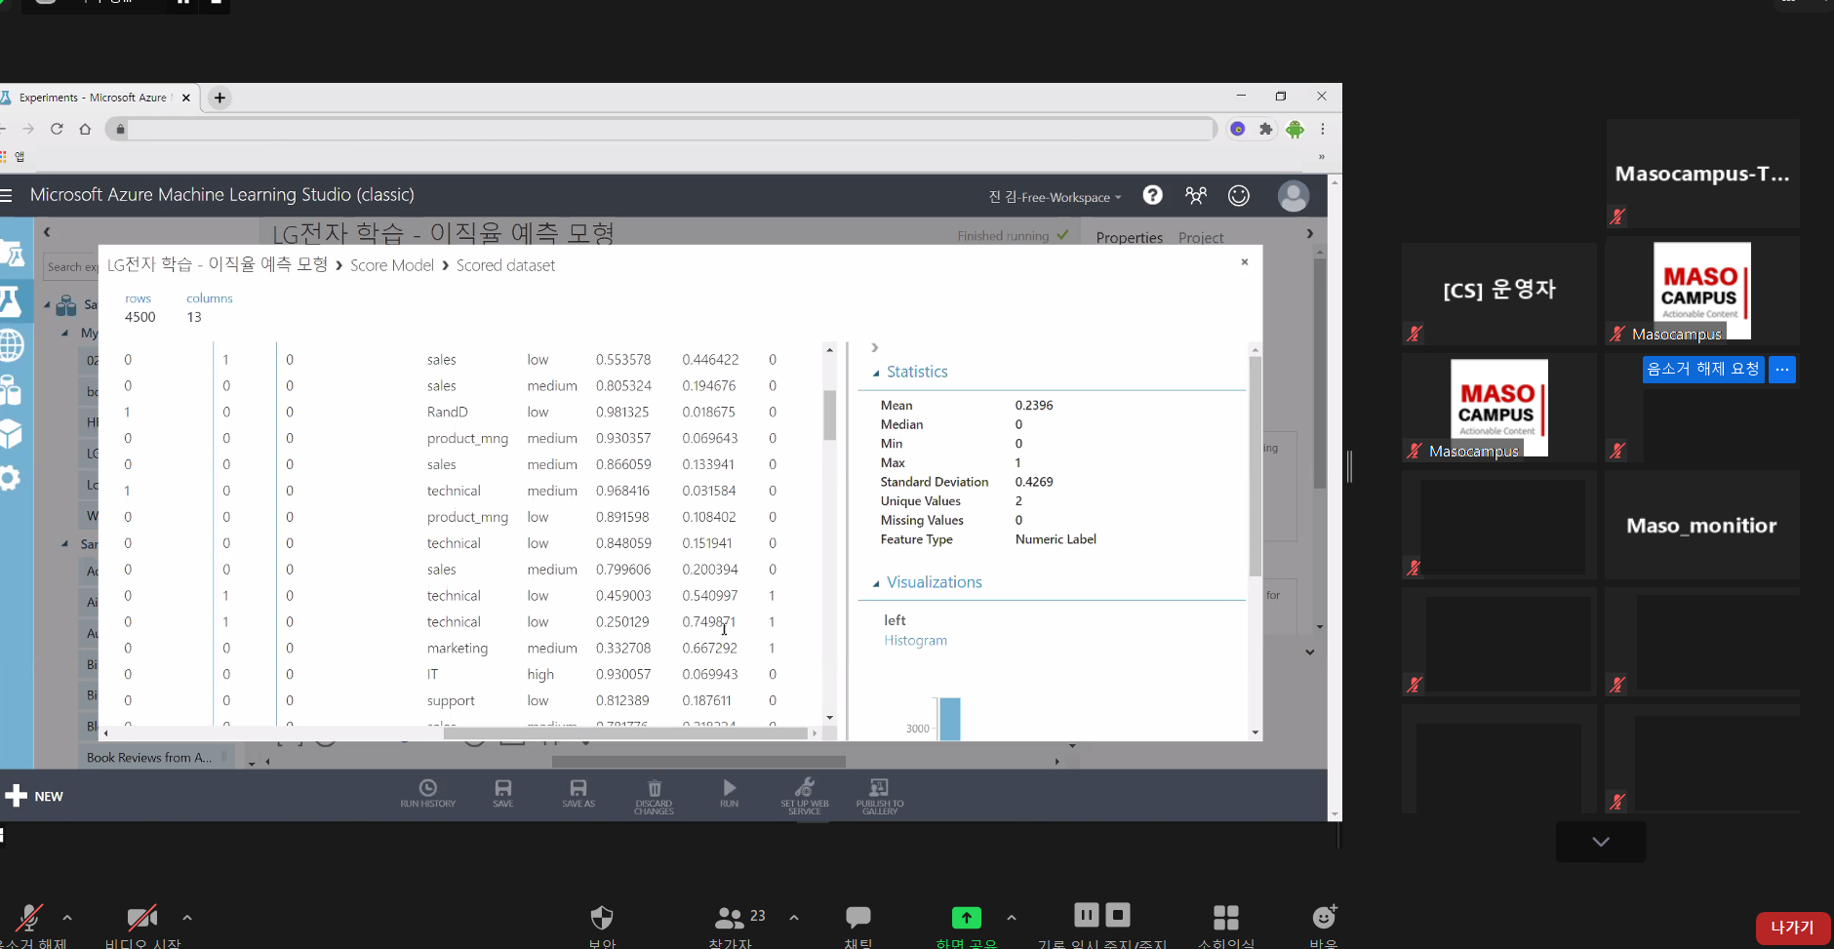Click the red leave meeting button

[x=1791, y=928]
